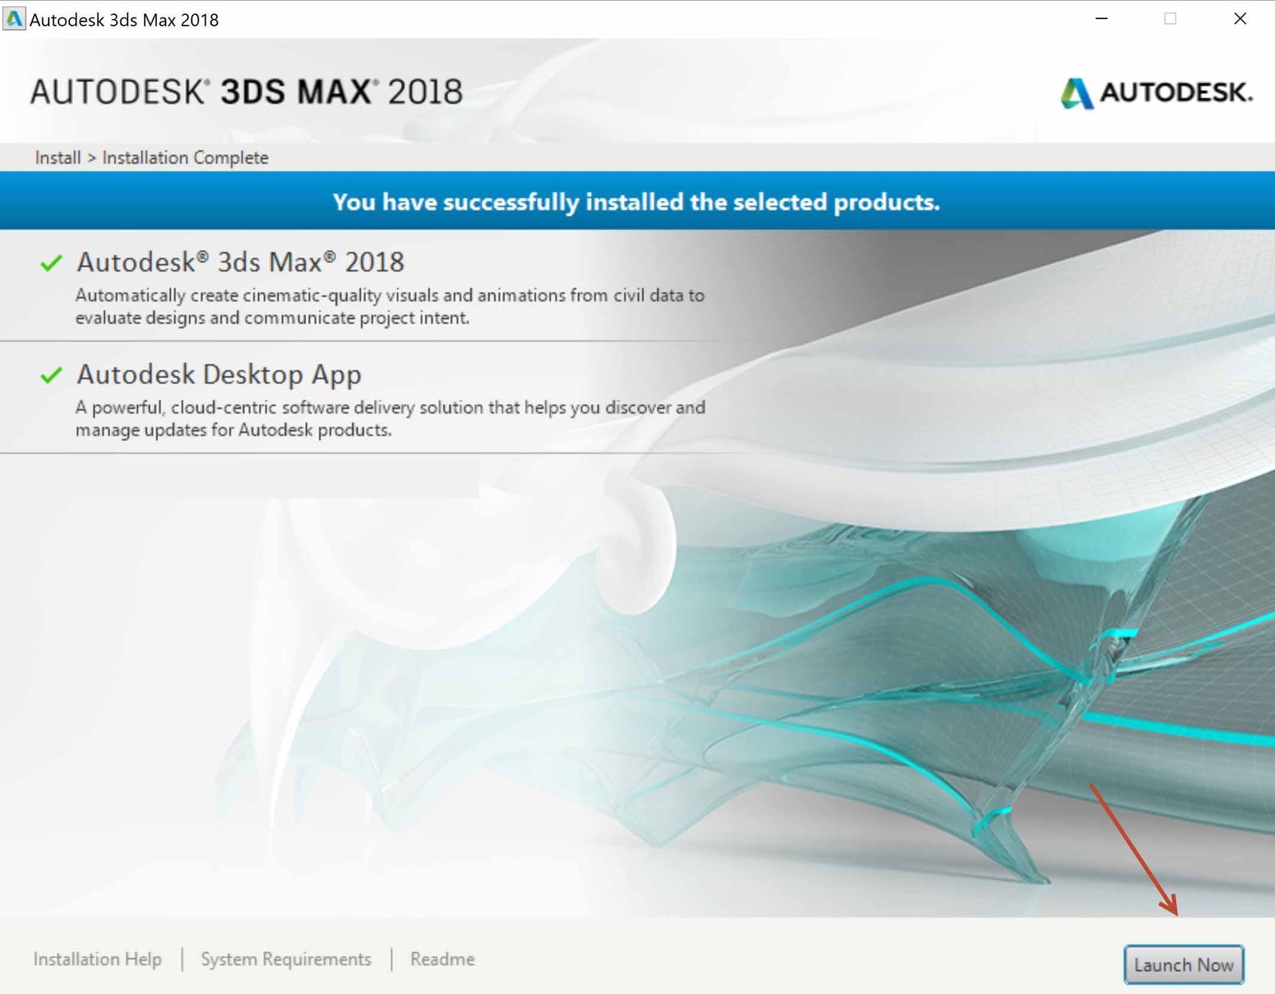1275x994 pixels.
Task: Click the window title Autodesk 3ds Max 2018
Action: (x=123, y=19)
